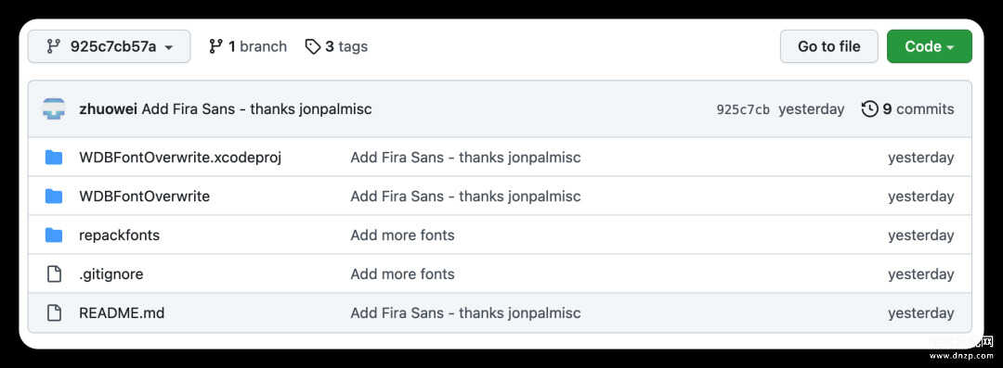Click zhuowei's avatar thumbnail
1003x368 pixels.
click(54, 109)
